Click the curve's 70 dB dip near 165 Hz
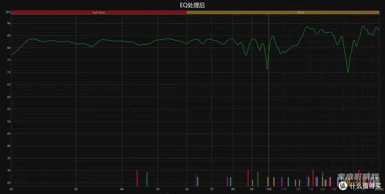This screenshot has width=385, height=194. coord(348,72)
